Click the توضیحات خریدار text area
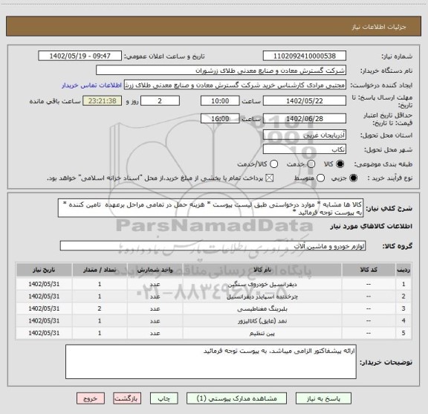Image resolution: width=428 pixels, height=414 pixels. click(211, 361)
